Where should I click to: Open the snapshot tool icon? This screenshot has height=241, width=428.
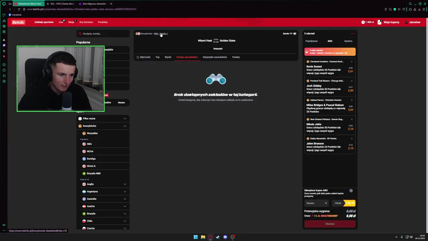click(390, 9)
